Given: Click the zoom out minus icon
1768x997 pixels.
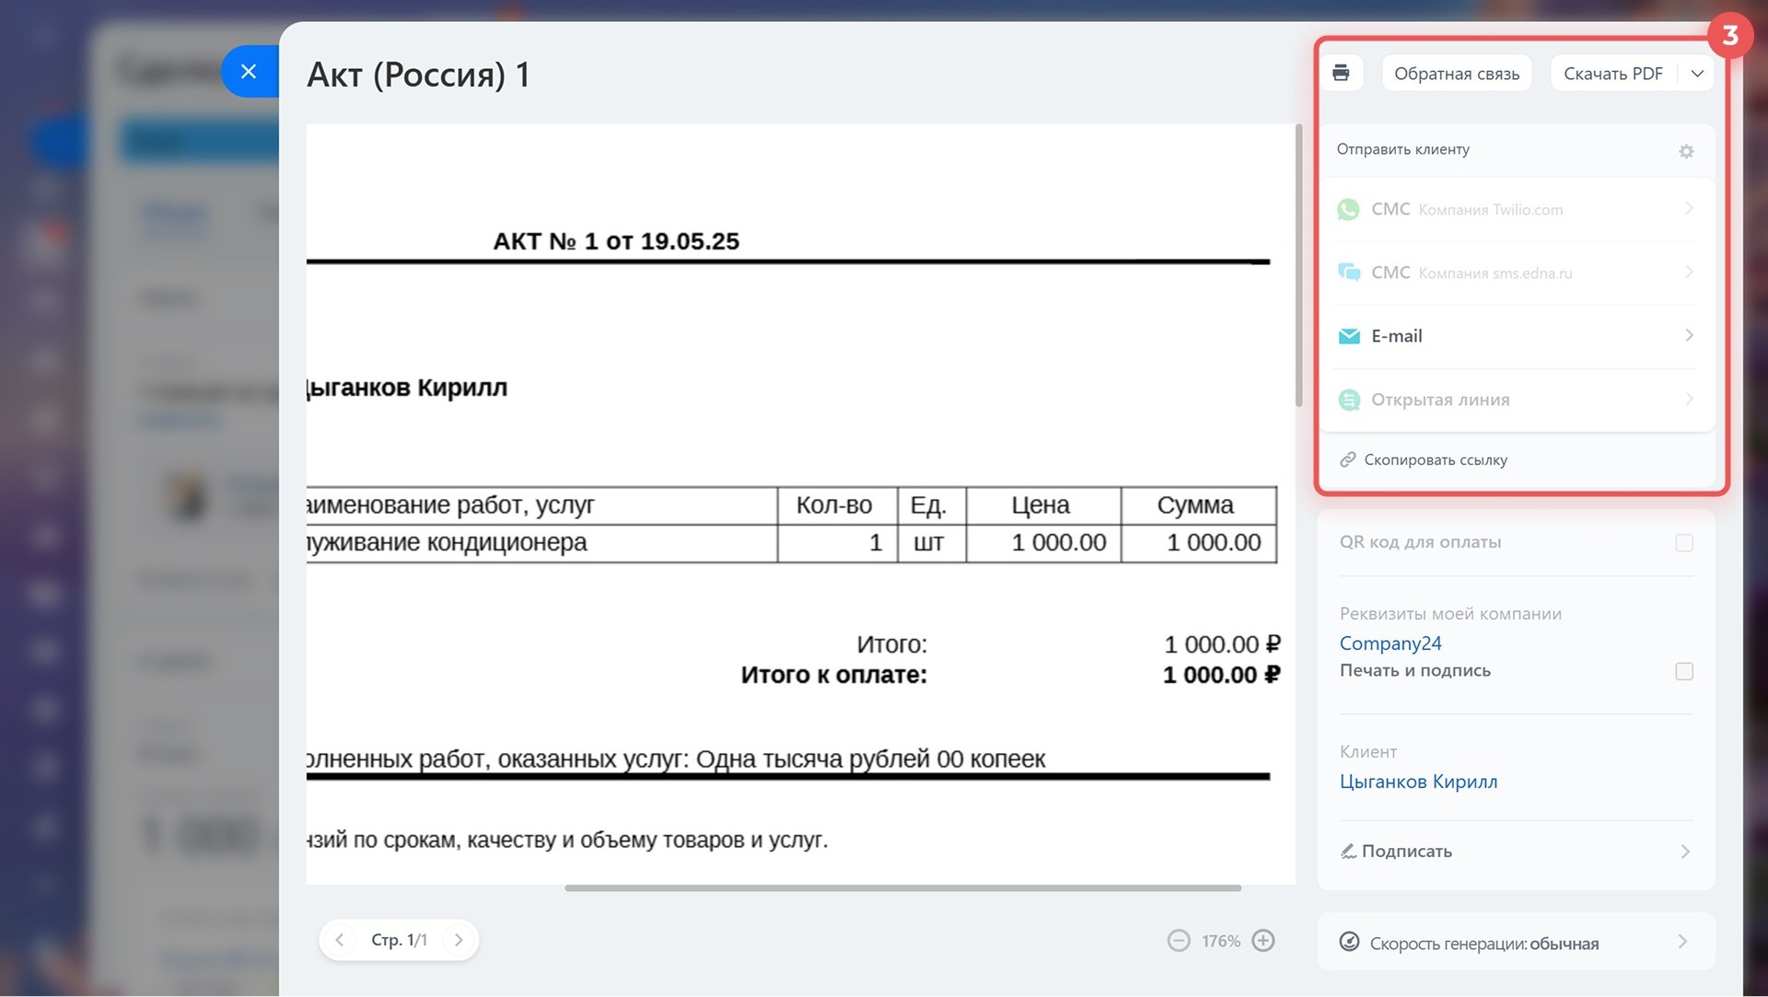Looking at the screenshot, I should [1178, 940].
